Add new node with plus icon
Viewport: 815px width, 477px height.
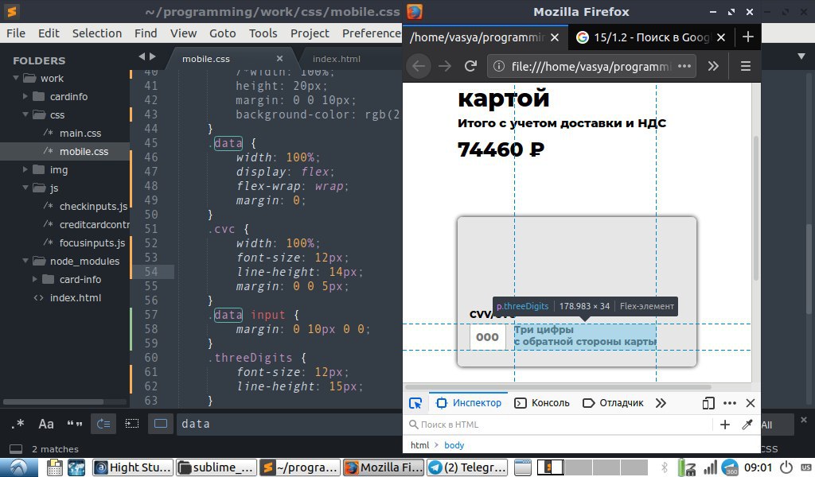click(x=724, y=425)
